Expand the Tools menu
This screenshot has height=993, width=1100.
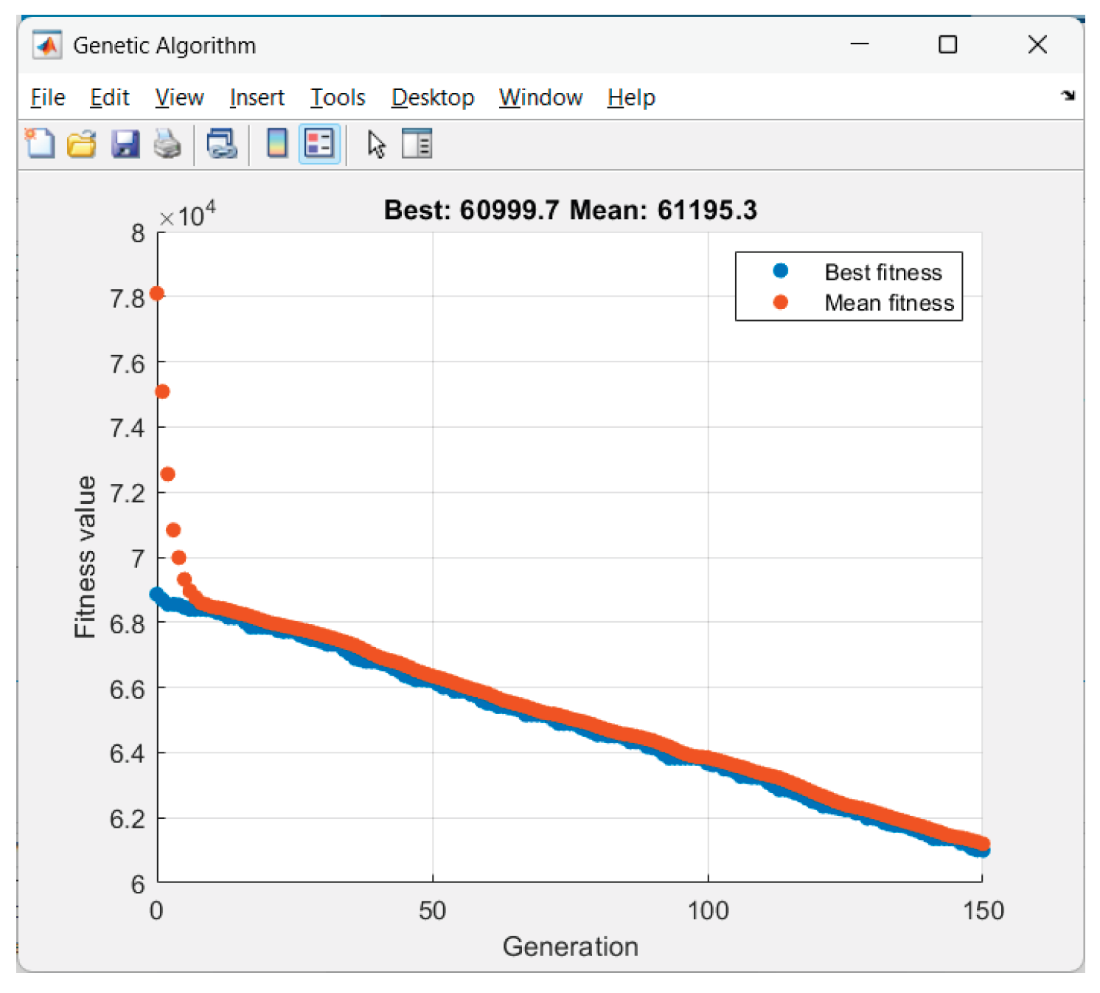(338, 97)
